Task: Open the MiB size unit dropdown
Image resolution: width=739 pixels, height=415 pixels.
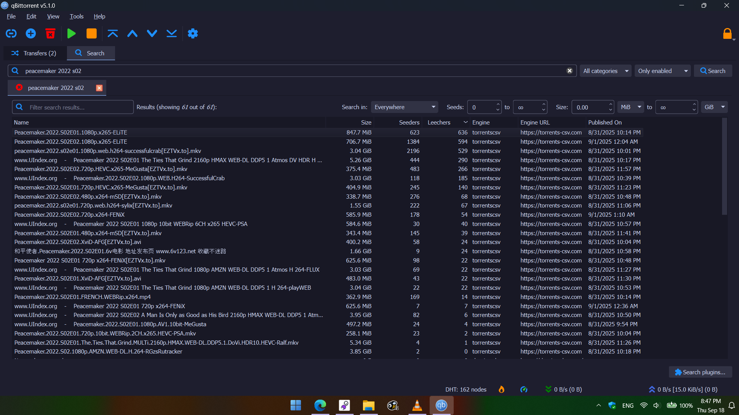Action: [630, 107]
